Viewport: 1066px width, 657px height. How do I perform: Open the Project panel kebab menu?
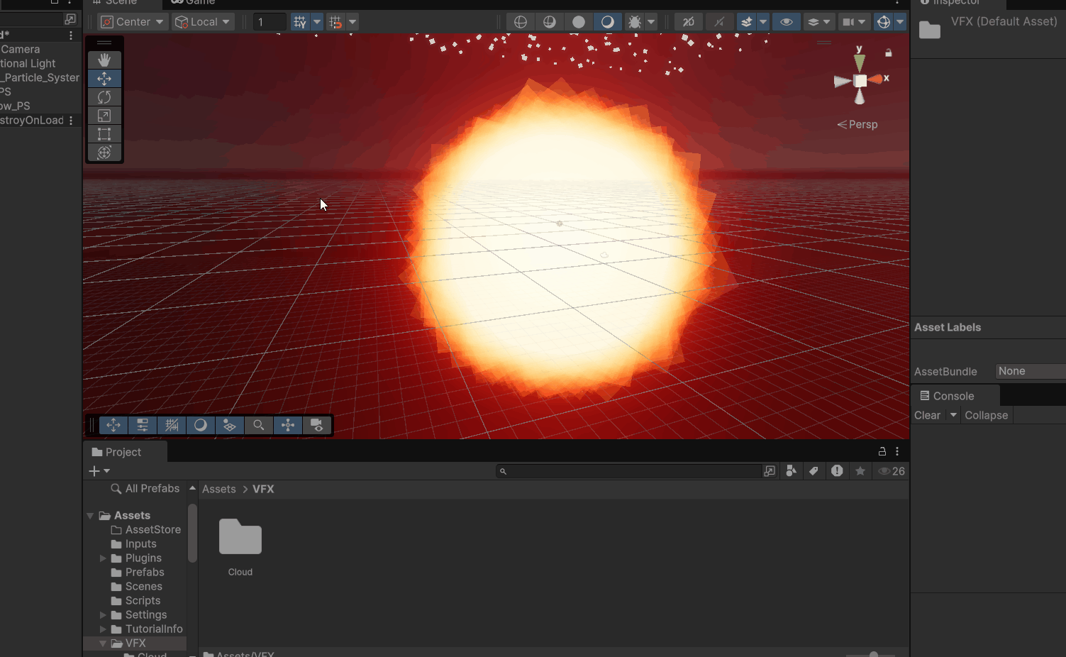click(x=897, y=452)
